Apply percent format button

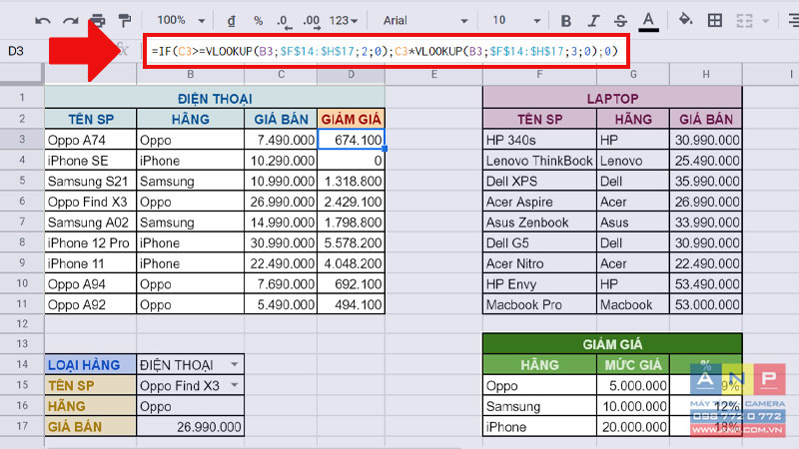(259, 21)
